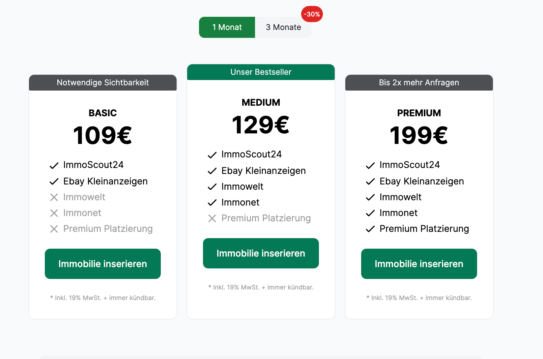Click the red -30% discount badge
This screenshot has width=543, height=359.
[x=312, y=14]
